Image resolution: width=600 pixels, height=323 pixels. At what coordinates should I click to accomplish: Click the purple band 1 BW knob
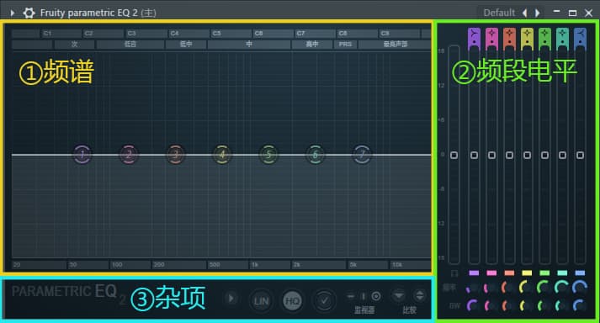[473, 306]
